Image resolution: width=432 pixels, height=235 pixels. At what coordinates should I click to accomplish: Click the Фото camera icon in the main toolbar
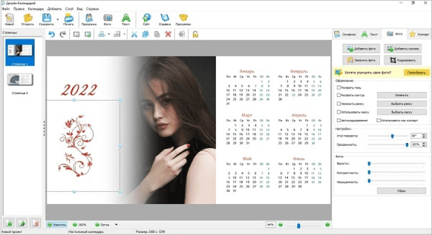coord(108,18)
